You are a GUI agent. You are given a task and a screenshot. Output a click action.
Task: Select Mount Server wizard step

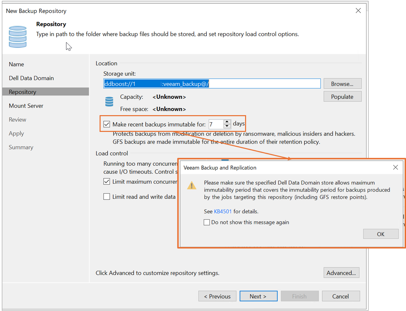click(26, 106)
